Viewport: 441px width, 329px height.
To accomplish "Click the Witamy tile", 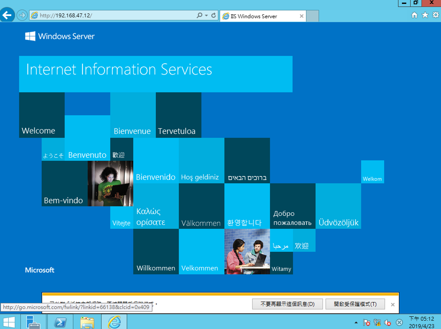I will point(281,263).
